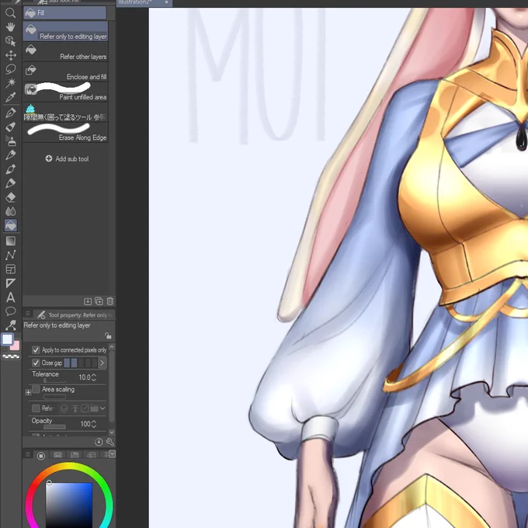Select the Frame border tool

(x=10, y=269)
